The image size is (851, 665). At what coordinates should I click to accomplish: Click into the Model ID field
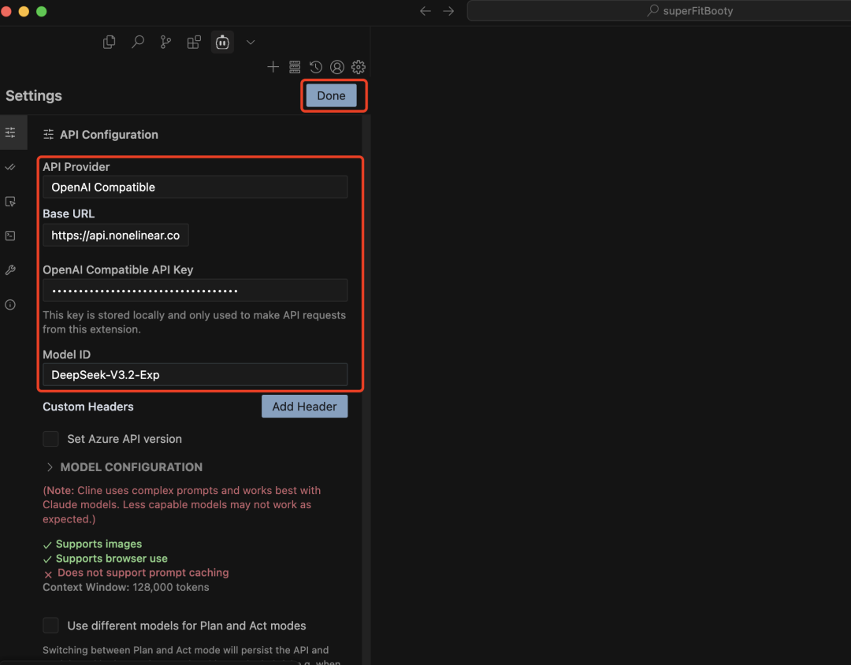coord(195,375)
